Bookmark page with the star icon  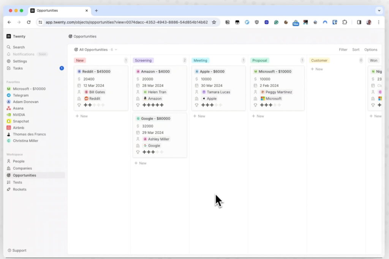[x=214, y=22]
